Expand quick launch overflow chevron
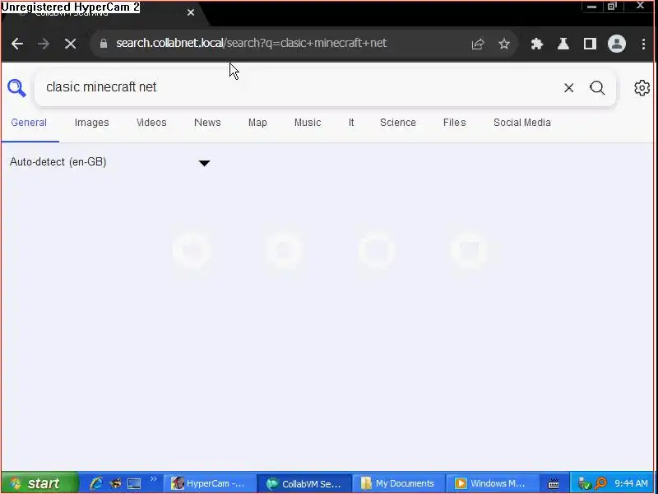Image resolution: width=658 pixels, height=494 pixels. pyautogui.click(x=153, y=479)
